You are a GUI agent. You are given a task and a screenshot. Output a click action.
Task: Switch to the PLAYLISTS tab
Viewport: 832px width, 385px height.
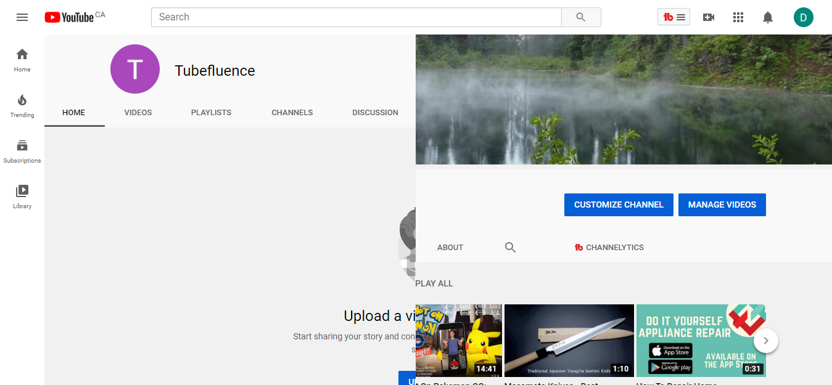tap(211, 113)
